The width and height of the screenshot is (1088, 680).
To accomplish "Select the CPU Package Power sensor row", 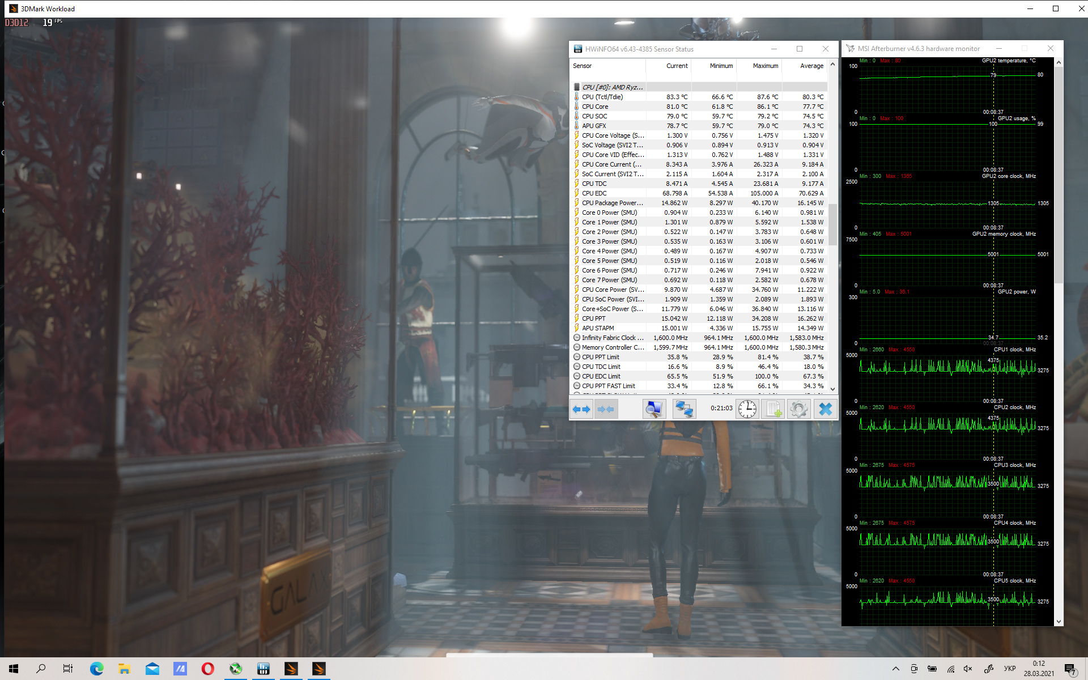I will pyautogui.click(x=612, y=203).
